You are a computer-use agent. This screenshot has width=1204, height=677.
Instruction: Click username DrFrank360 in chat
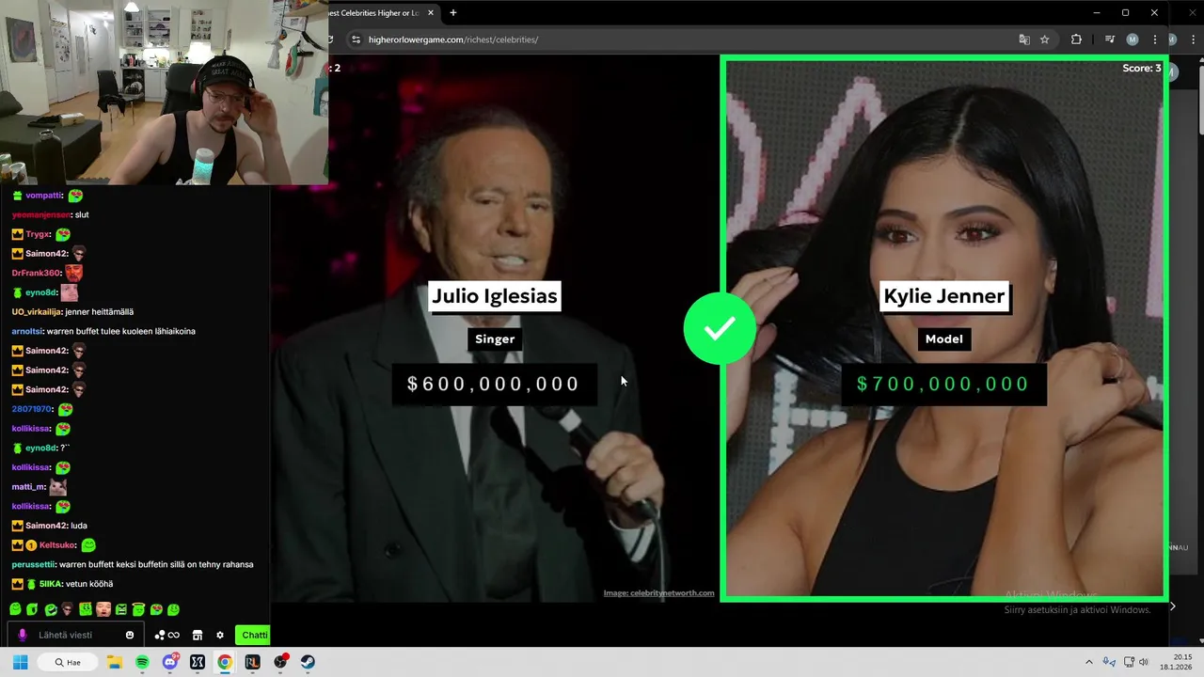tap(36, 273)
